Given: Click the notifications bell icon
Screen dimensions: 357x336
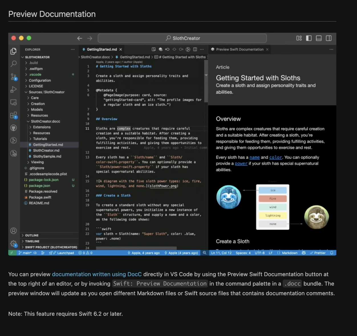Looking at the screenshot, I should pyautogui.click(x=332, y=253).
